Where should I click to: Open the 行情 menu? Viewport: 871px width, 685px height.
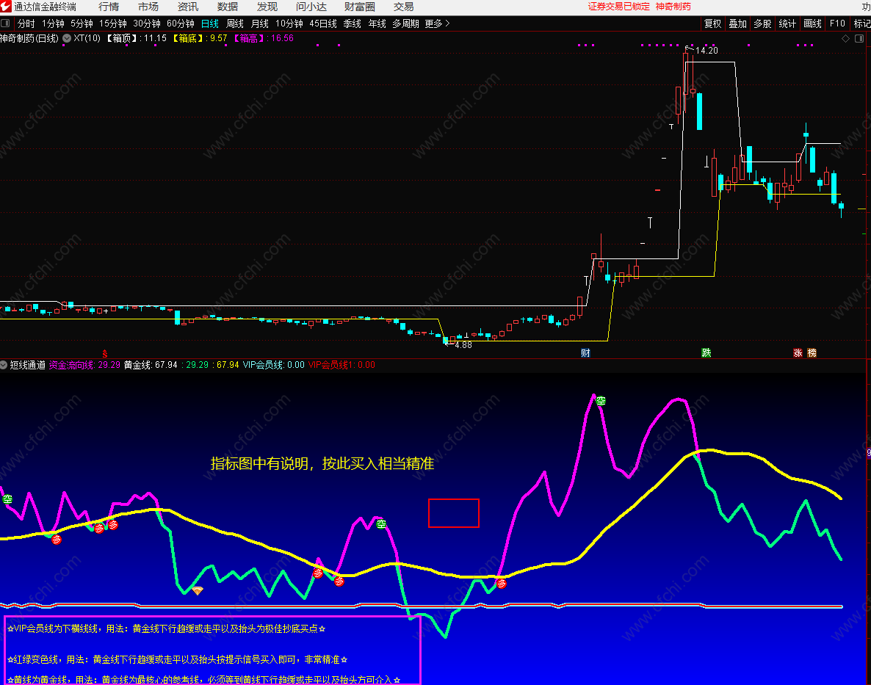point(108,7)
